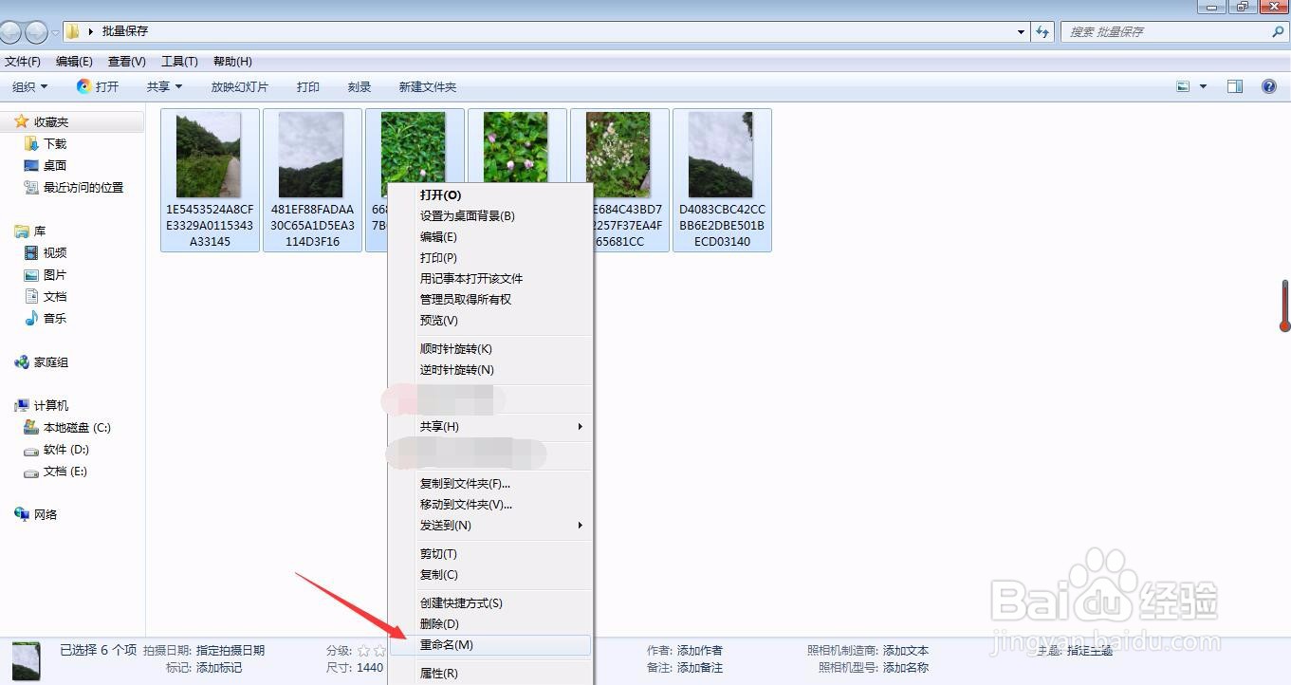
Task: Open the address bar history dropdown
Action: [1021, 31]
